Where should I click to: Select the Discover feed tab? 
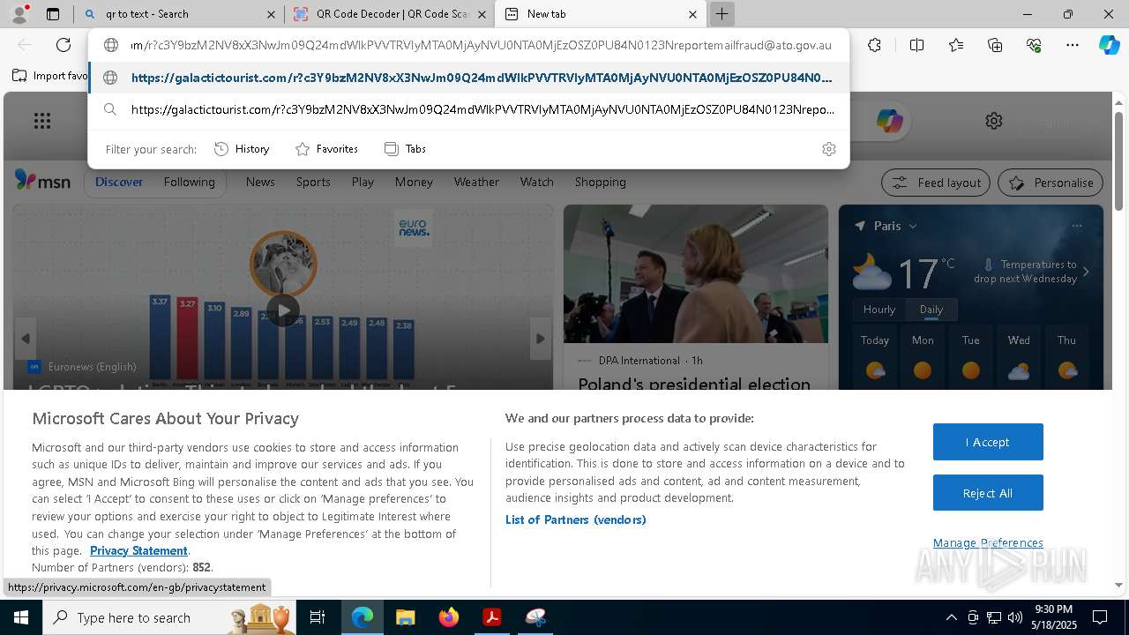[119, 182]
